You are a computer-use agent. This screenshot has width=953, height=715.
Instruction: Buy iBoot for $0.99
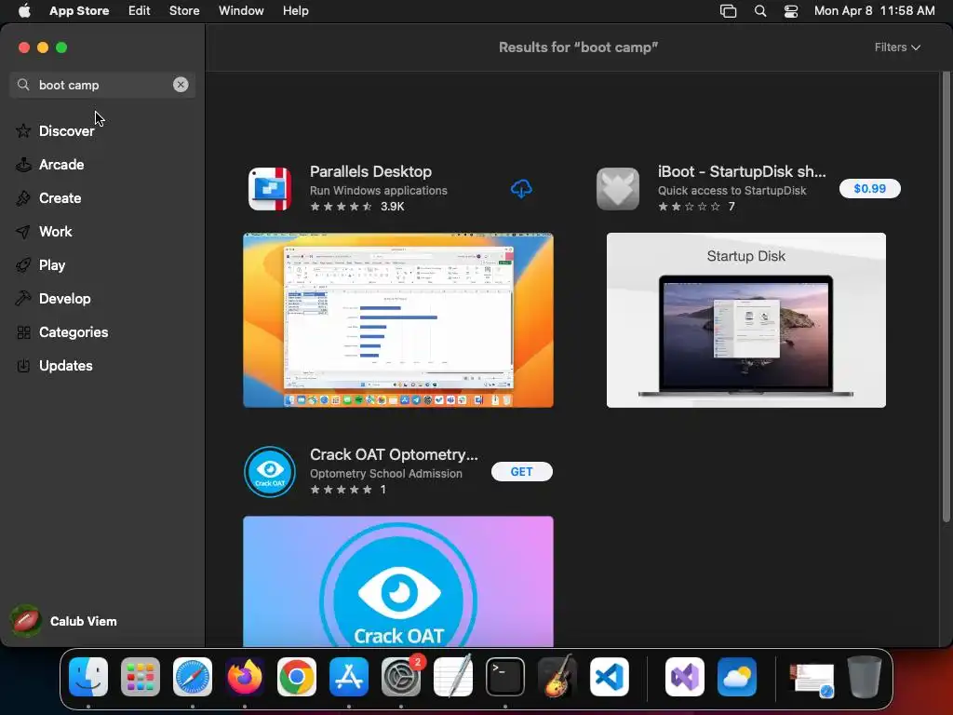click(870, 188)
